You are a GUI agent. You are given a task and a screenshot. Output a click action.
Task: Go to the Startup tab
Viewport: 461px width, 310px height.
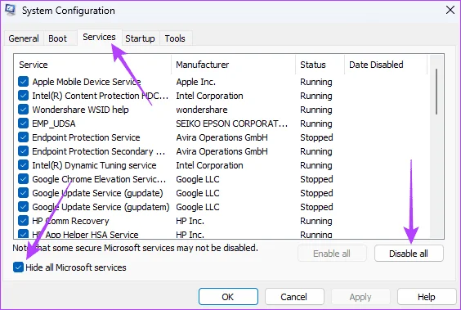[140, 38]
